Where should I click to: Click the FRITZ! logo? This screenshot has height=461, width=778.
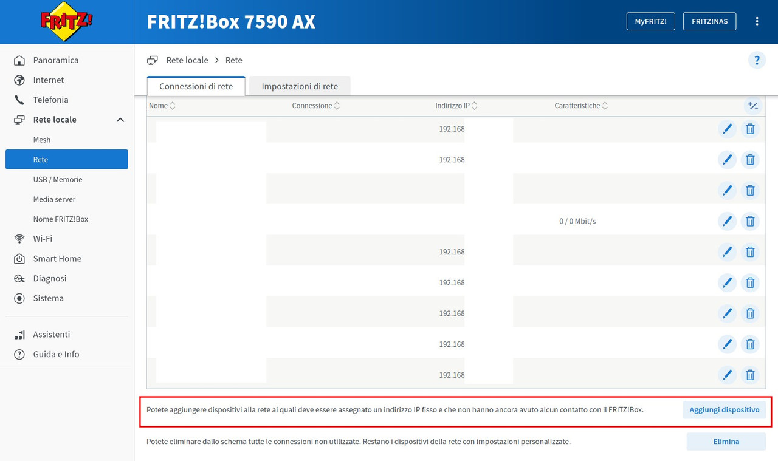pyautogui.click(x=67, y=21)
